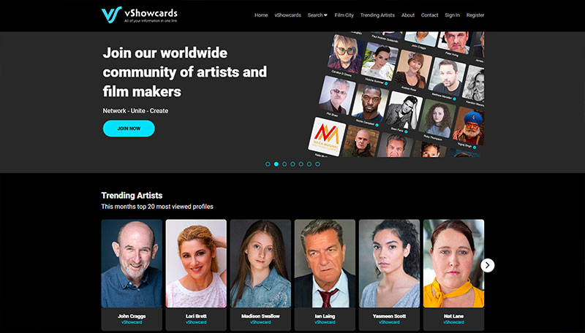This screenshot has width=585, height=333.
Task: Click the Sign In link
Action: click(453, 15)
